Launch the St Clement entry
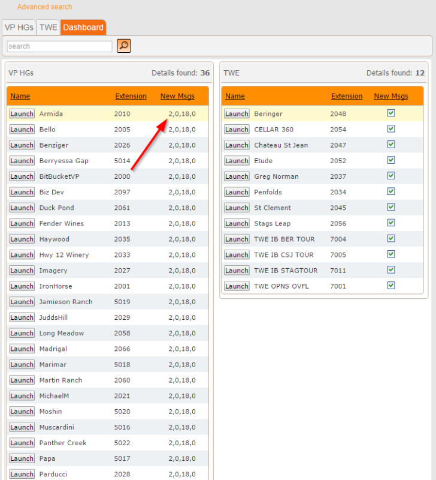This screenshot has height=480, width=436. click(237, 208)
